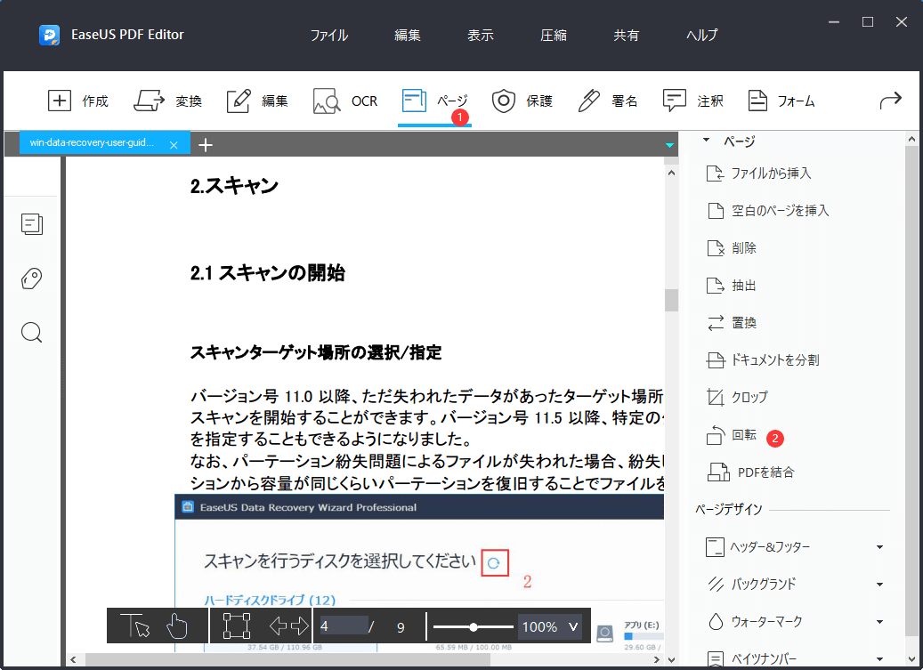Open the ファイル menu
The width and height of the screenshot is (923, 670).
tap(329, 35)
